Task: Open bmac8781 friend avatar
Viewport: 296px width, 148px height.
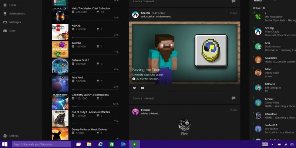Action: coord(258,60)
